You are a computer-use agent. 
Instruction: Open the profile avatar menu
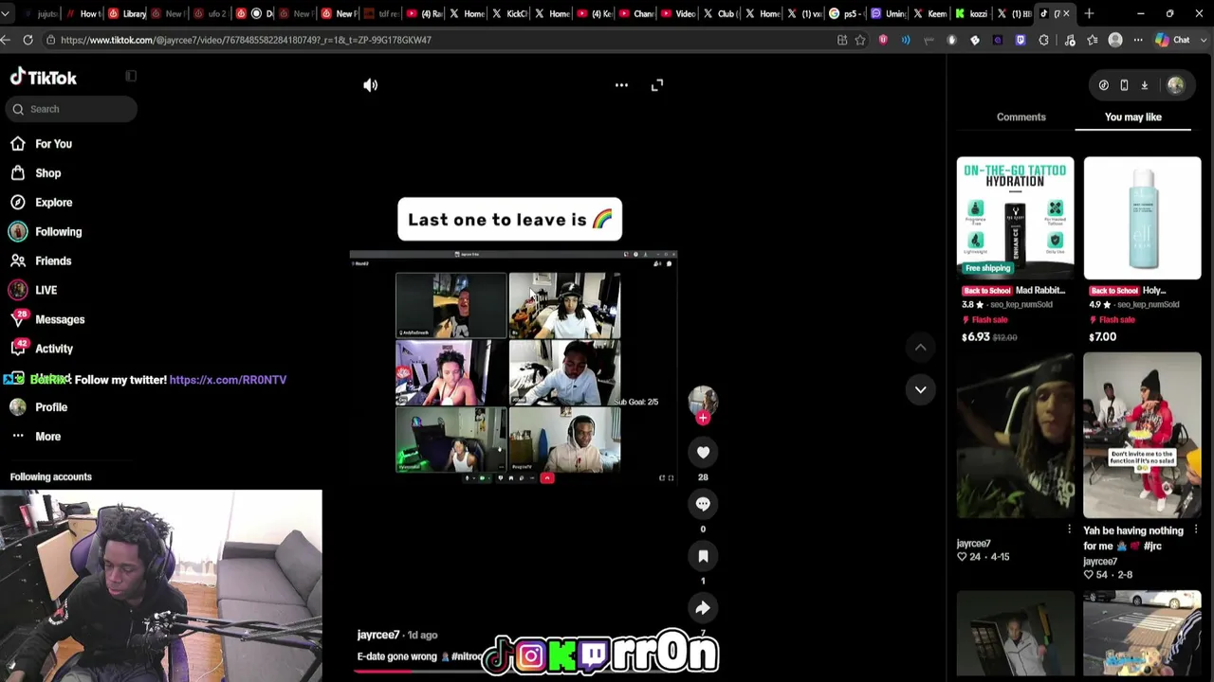[x=1176, y=85]
